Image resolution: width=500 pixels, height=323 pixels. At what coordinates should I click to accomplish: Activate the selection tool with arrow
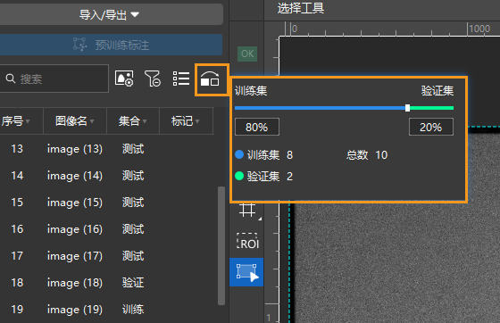pos(246,272)
